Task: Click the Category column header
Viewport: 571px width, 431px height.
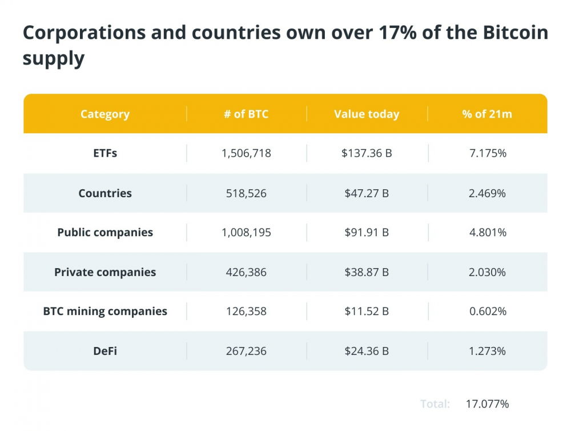Action: tap(105, 114)
